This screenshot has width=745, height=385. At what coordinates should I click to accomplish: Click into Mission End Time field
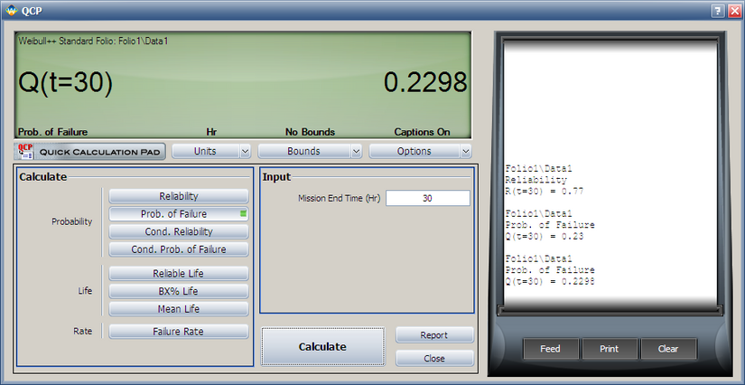[x=427, y=199]
